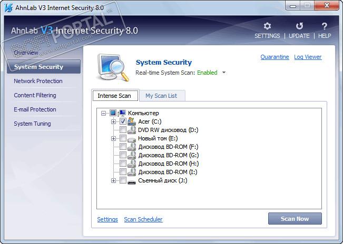Screen dimensions: 343x244
Task: Check the BD-ROM (G:) checkbox
Action: [123, 155]
